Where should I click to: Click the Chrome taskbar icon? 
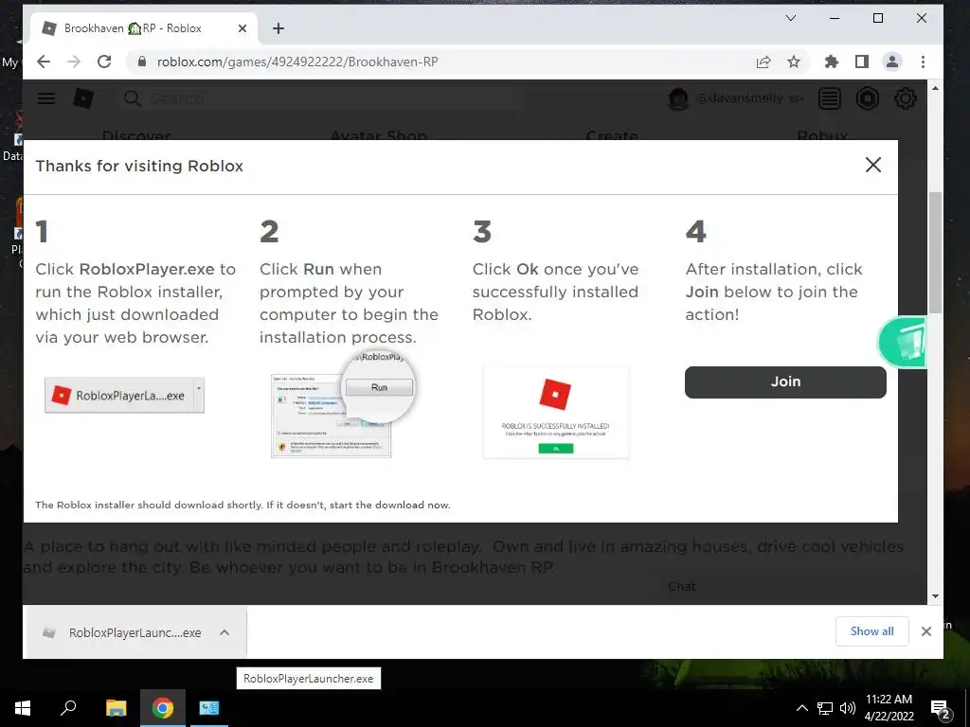[163, 708]
